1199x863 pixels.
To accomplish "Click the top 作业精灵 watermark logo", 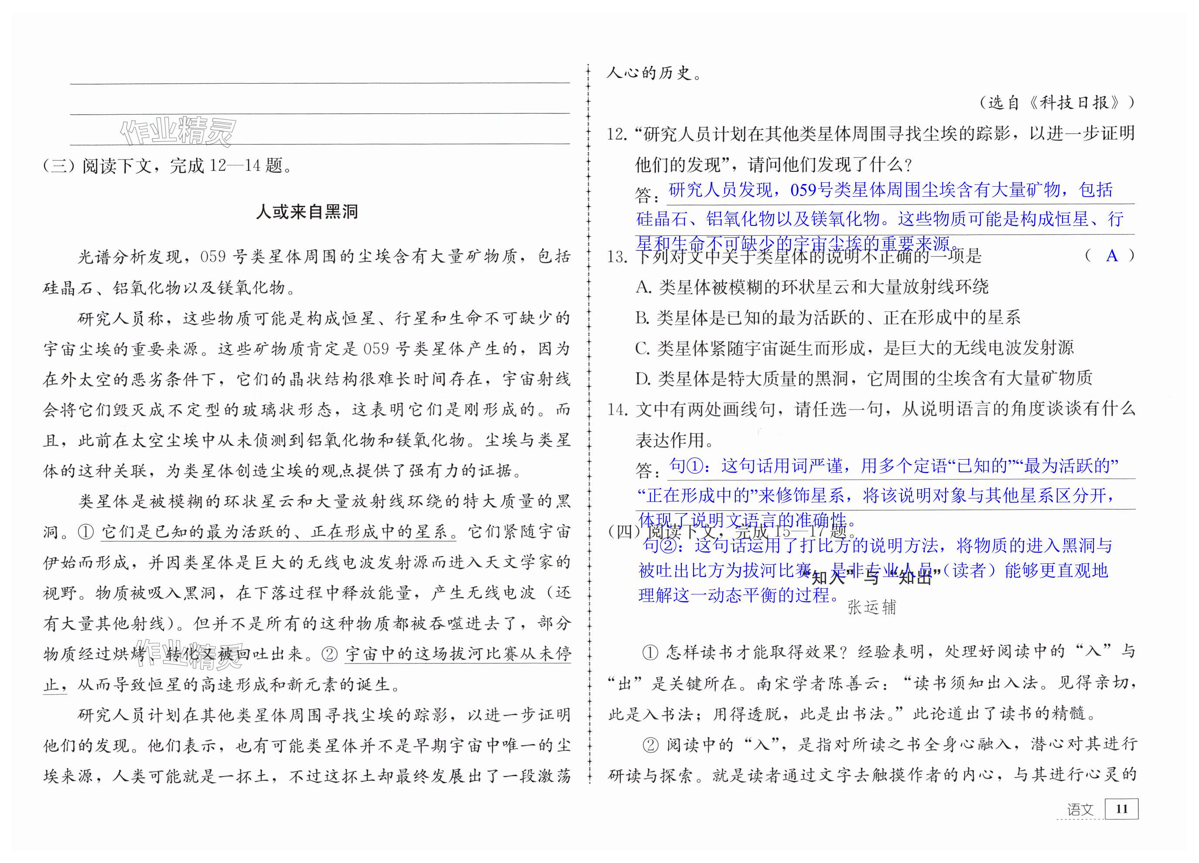I will (x=178, y=132).
